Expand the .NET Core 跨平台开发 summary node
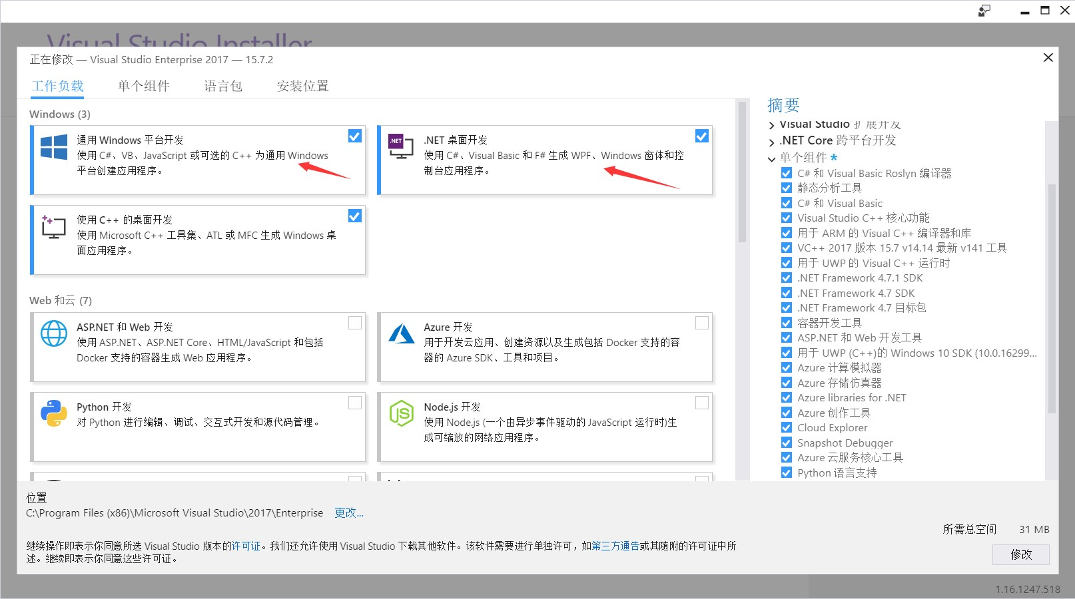 point(771,142)
